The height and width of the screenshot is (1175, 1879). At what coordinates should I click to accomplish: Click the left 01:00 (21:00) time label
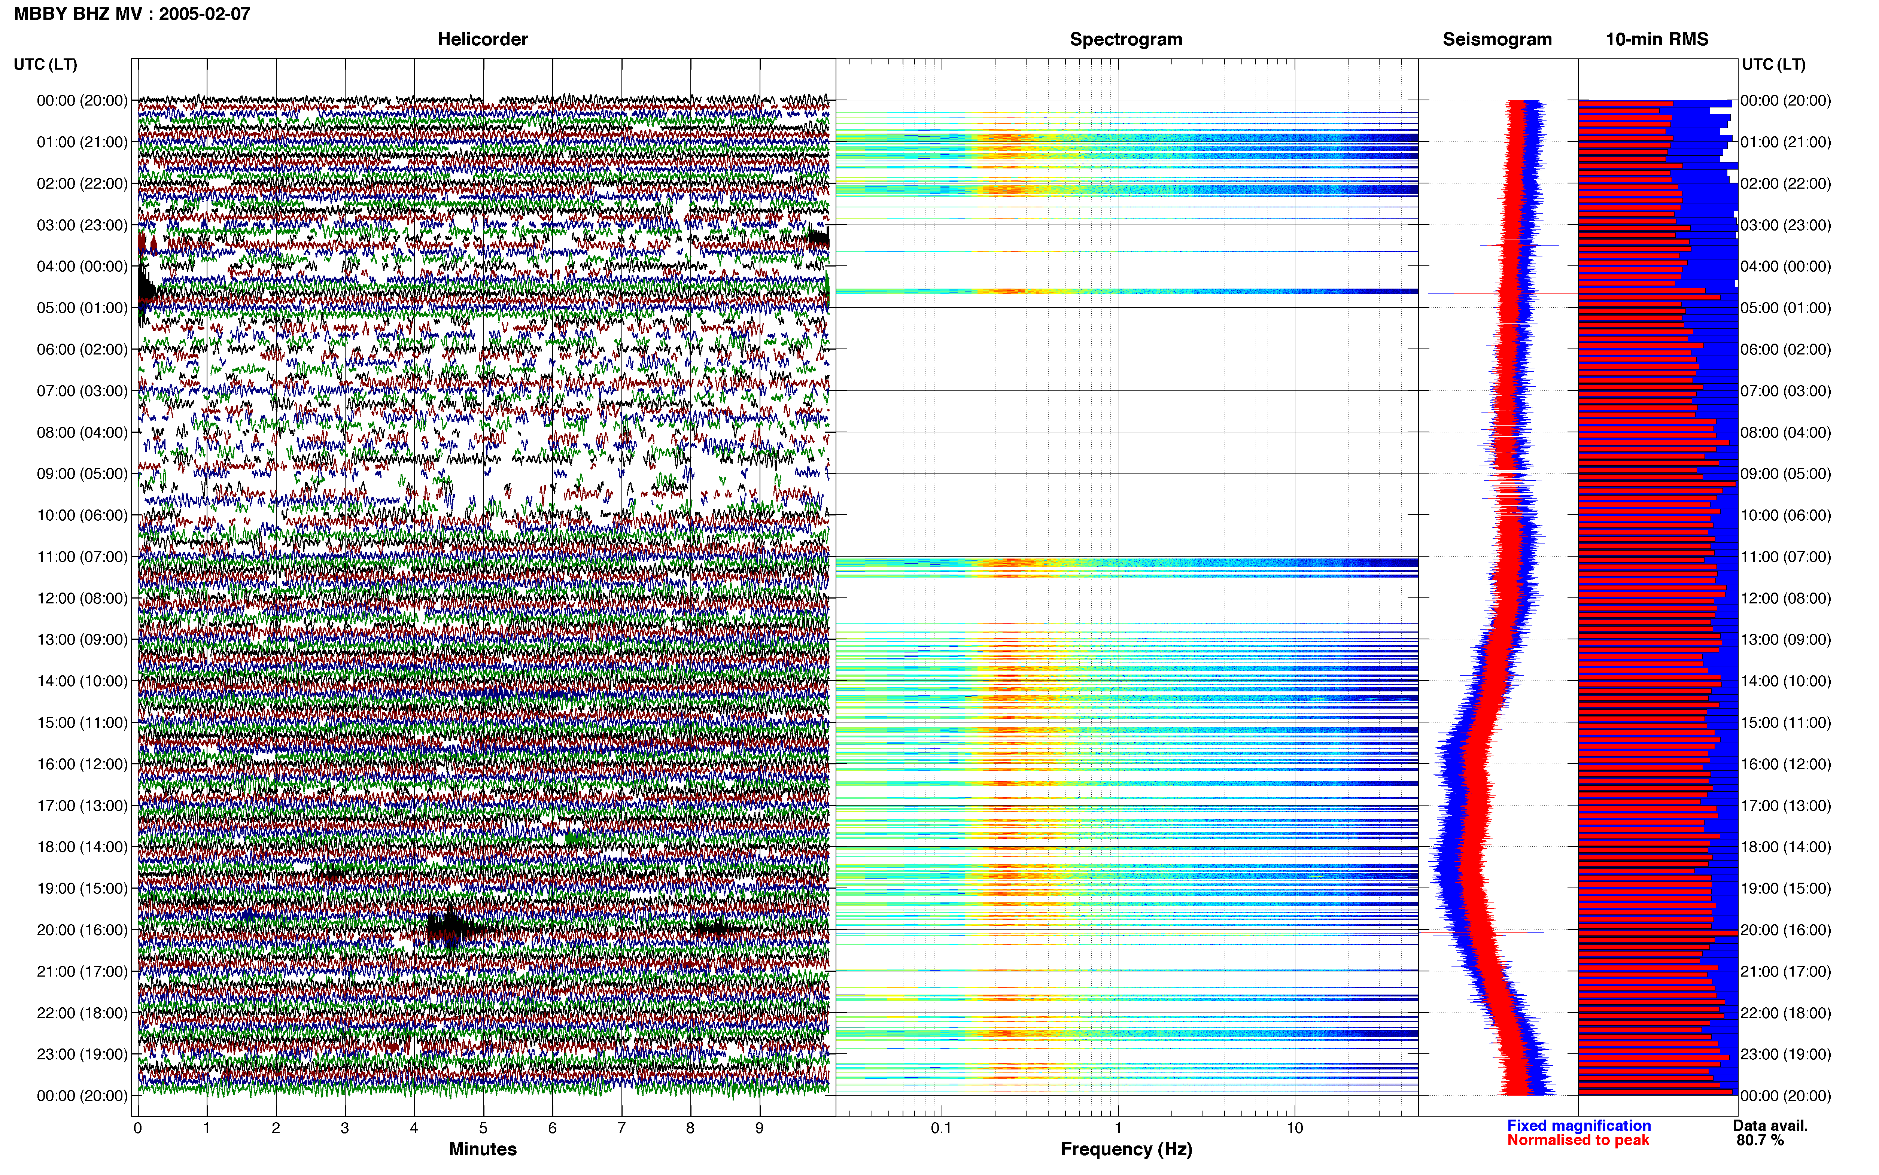click(x=82, y=142)
